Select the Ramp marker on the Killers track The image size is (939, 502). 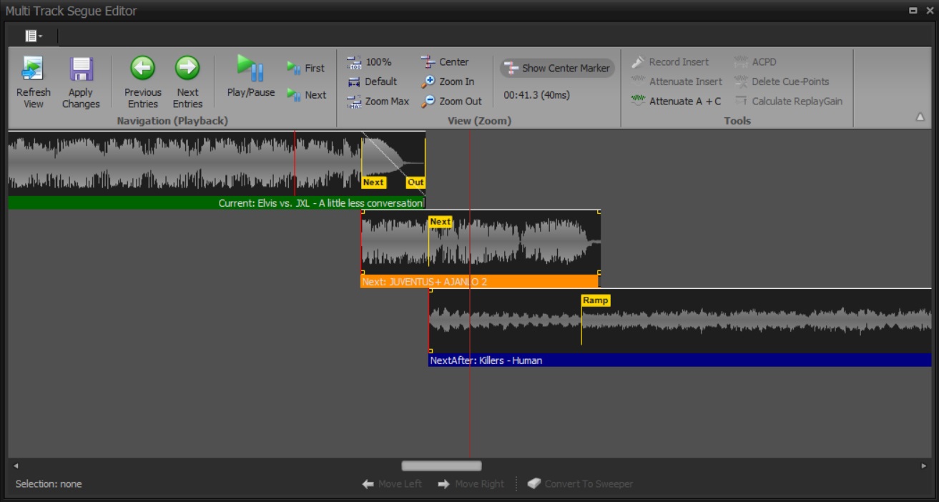coord(595,300)
